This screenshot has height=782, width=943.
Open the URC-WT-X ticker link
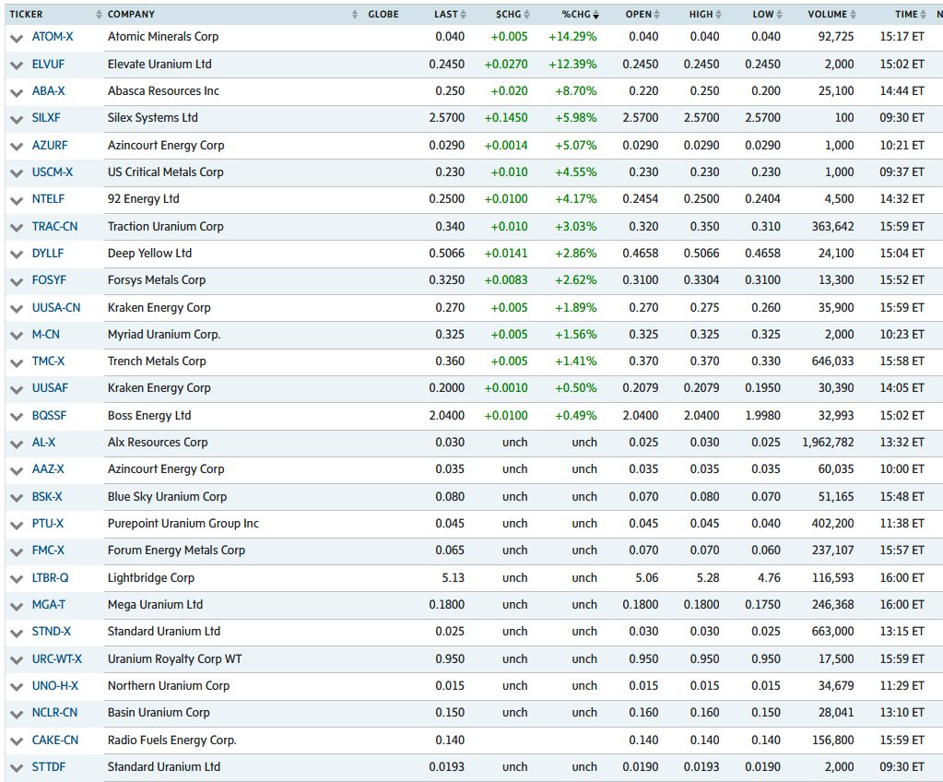coord(57,659)
